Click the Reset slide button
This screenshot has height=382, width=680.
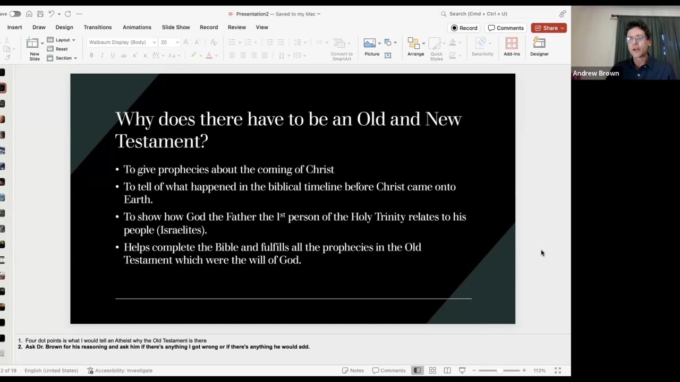pos(57,49)
